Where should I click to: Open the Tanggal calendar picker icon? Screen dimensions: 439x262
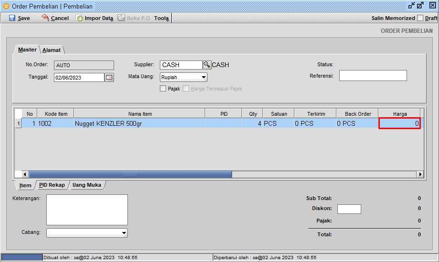click(x=109, y=78)
